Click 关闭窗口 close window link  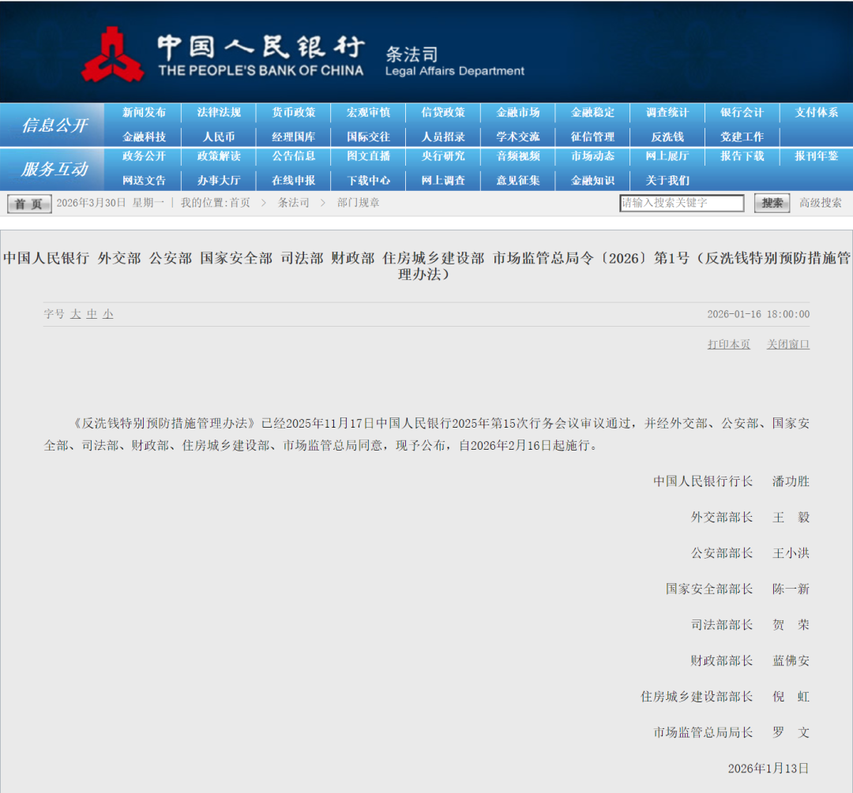click(787, 345)
